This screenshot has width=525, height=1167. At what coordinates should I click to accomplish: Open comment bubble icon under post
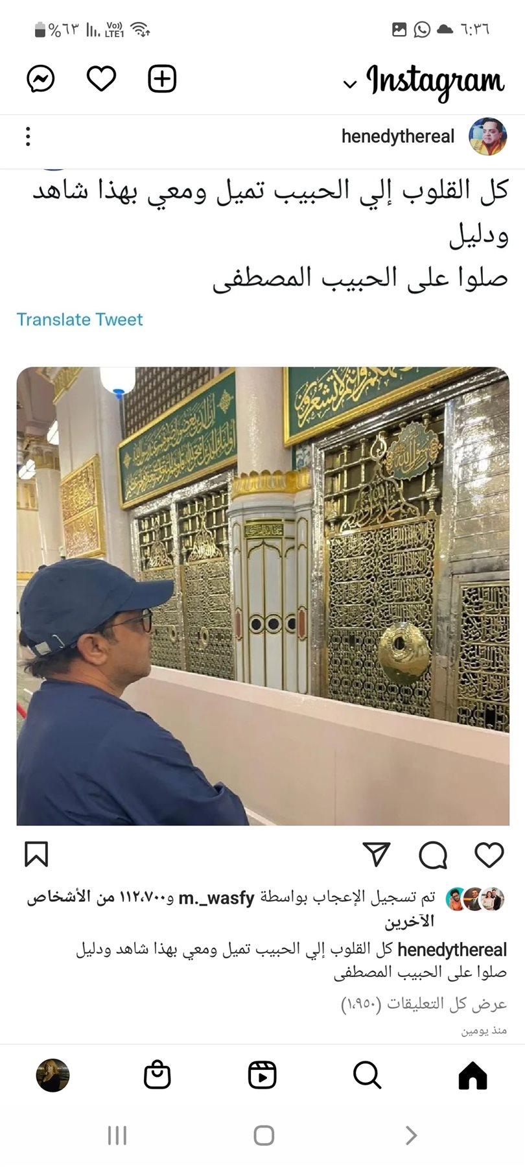coord(433,855)
